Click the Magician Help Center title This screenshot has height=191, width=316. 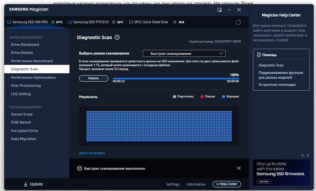coord(281,15)
